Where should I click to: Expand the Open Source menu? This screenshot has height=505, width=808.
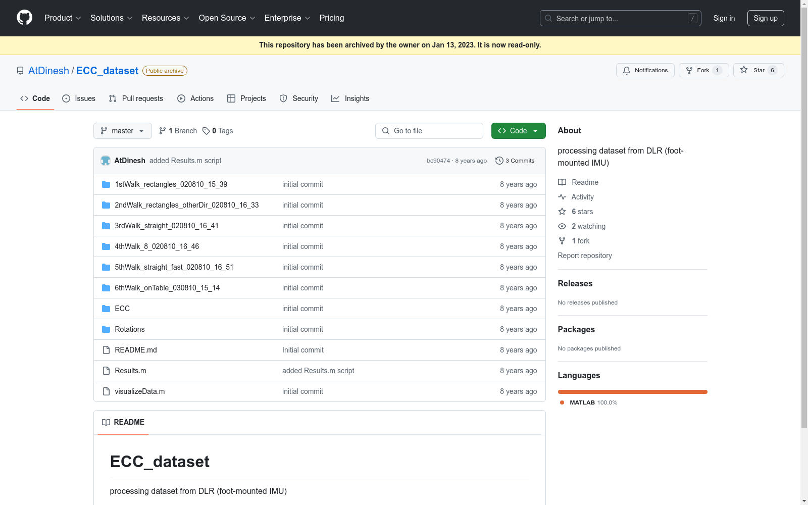(x=227, y=18)
